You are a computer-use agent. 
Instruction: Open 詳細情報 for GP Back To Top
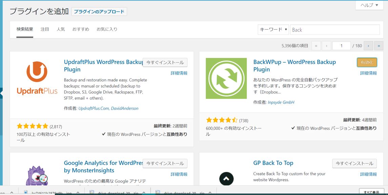[368, 174]
